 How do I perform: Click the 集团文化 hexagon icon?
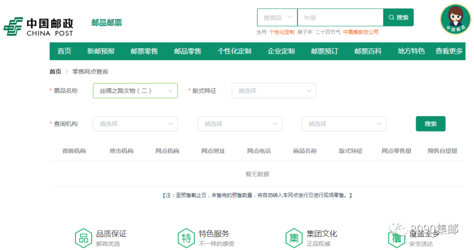[294, 238]
